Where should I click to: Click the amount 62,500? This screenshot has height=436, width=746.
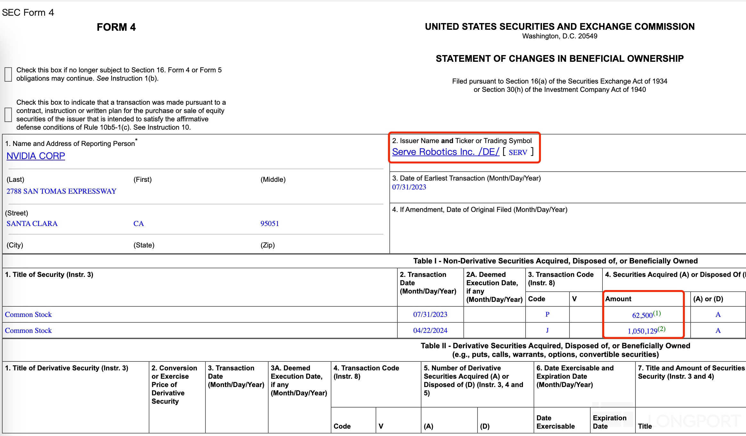coord(642,315)
